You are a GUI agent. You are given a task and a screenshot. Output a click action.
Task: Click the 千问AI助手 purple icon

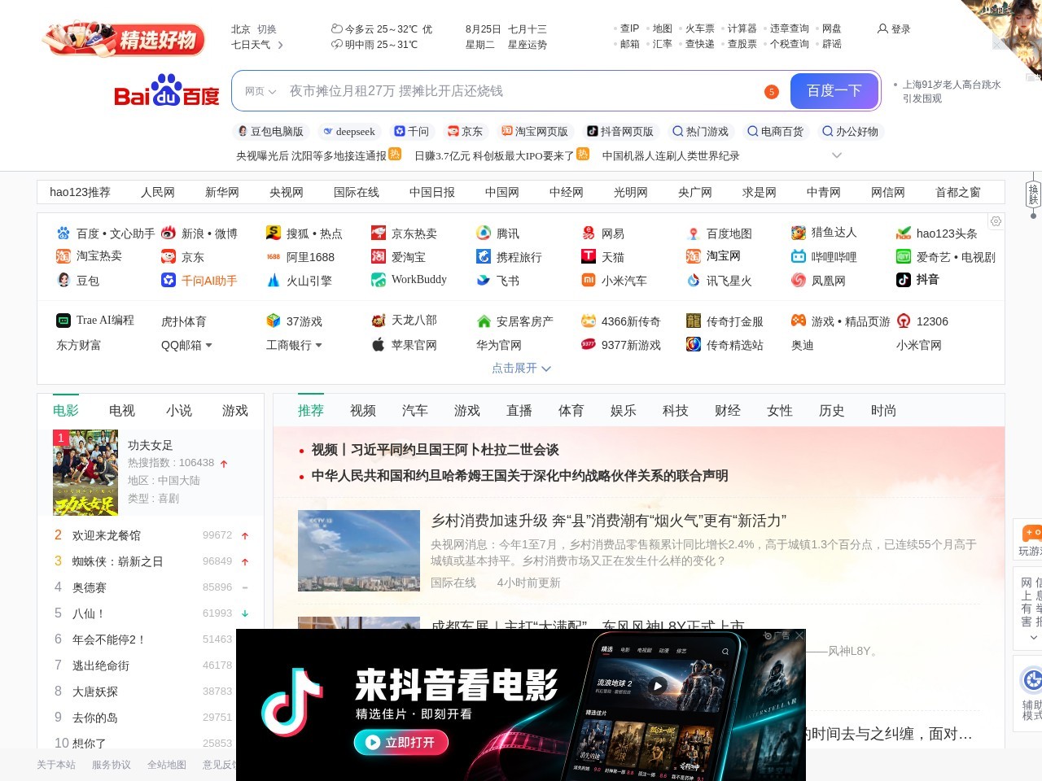(169, 280)
